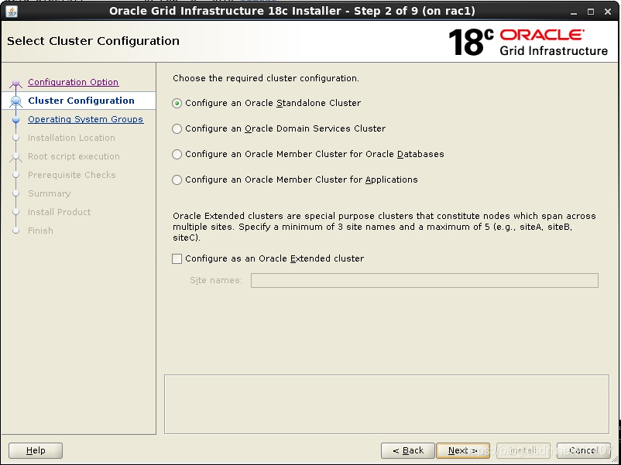Click the Configuration Option step marker icon
The height and width of the screenshot is (465, 621).
(x=15, y=83)
